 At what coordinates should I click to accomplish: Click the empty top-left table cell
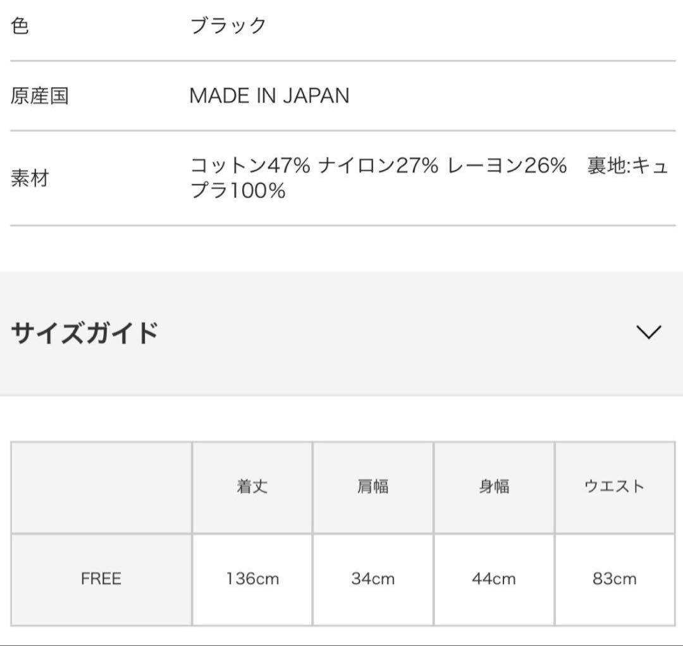101,487
